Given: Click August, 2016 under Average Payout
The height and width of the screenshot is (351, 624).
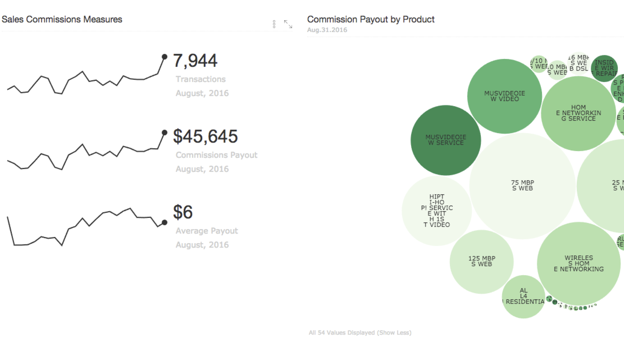Looking at the screenshot, I should (x=202, y=245).
